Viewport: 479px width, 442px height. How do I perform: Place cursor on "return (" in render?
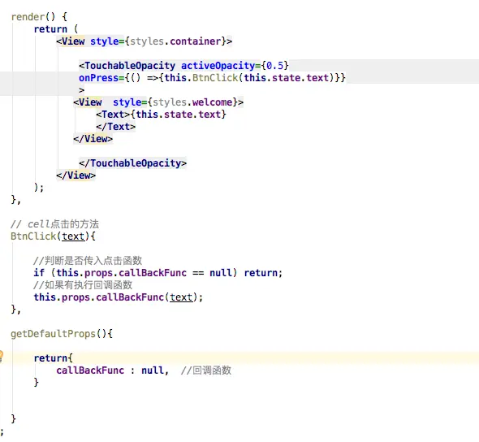click(x=56, y=29)
